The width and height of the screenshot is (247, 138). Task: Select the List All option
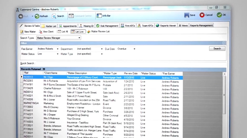pos(63,32)
